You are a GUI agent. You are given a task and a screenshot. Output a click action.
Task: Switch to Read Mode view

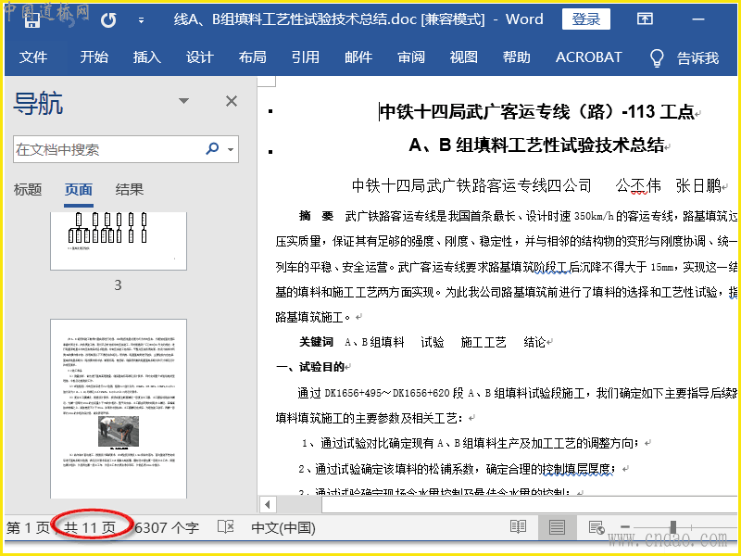click(x=518, y=527)
